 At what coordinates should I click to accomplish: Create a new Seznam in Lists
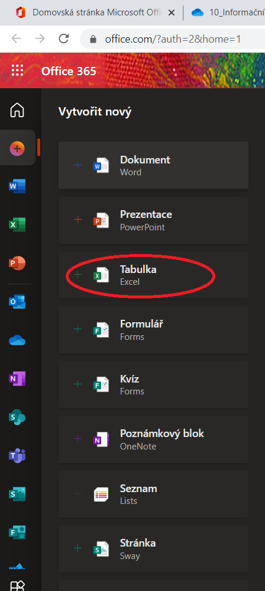(153, 494)
